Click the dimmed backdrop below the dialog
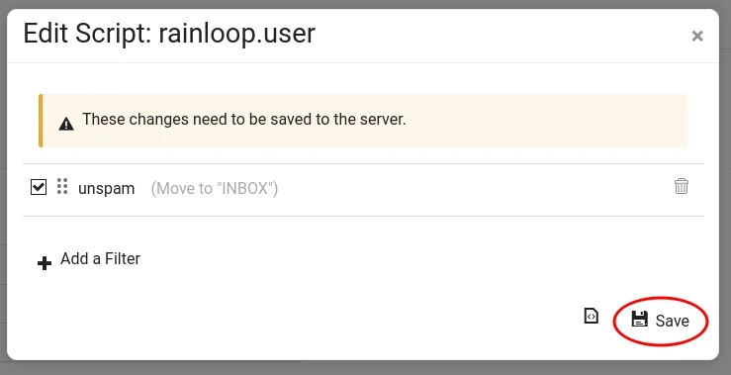 point(366,368)
